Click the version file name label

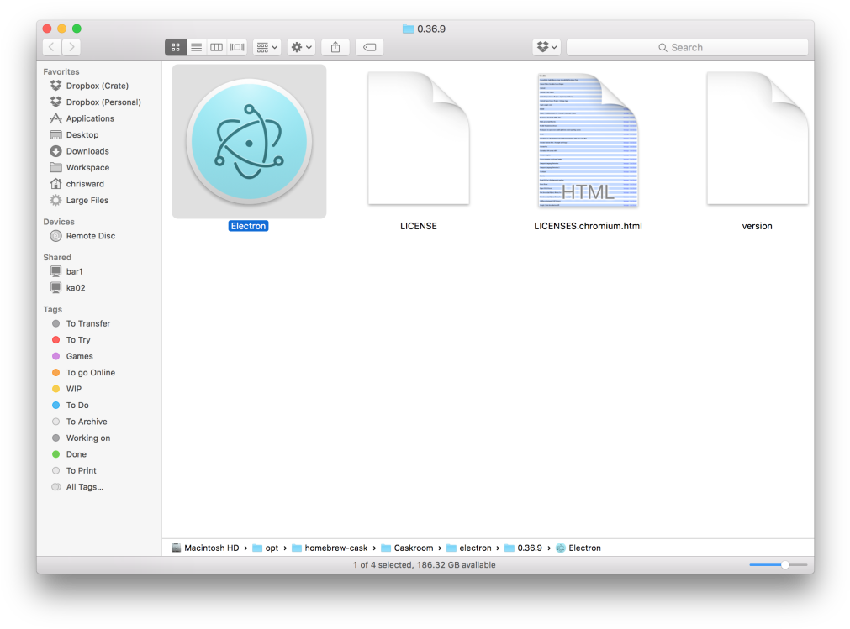(758, 226)
